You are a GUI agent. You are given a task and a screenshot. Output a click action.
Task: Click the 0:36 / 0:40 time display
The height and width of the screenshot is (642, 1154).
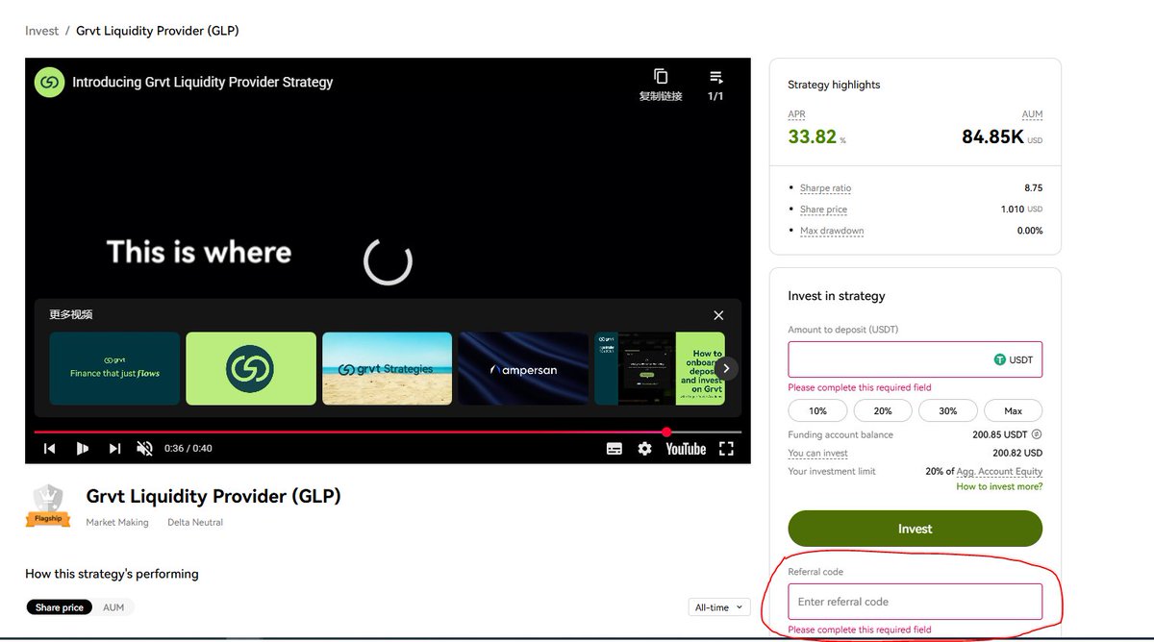(x=188, y=449)
